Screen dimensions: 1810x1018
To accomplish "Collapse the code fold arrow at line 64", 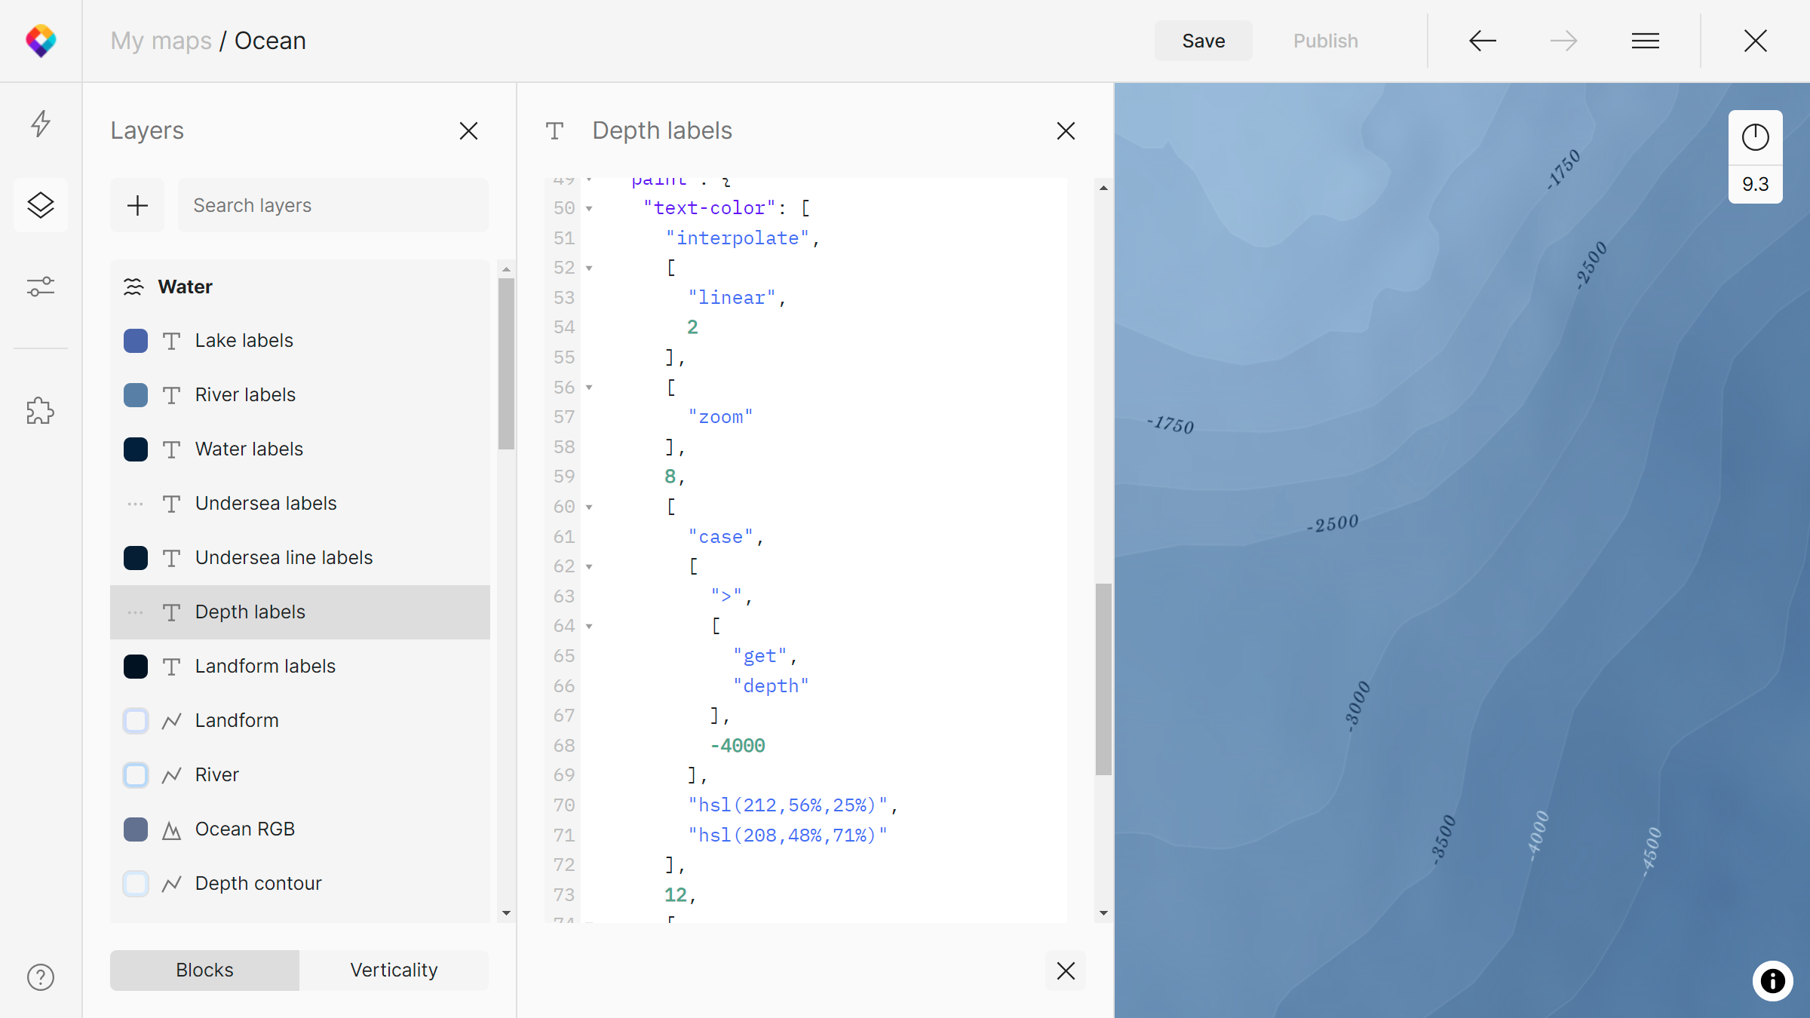I will 589,626.
